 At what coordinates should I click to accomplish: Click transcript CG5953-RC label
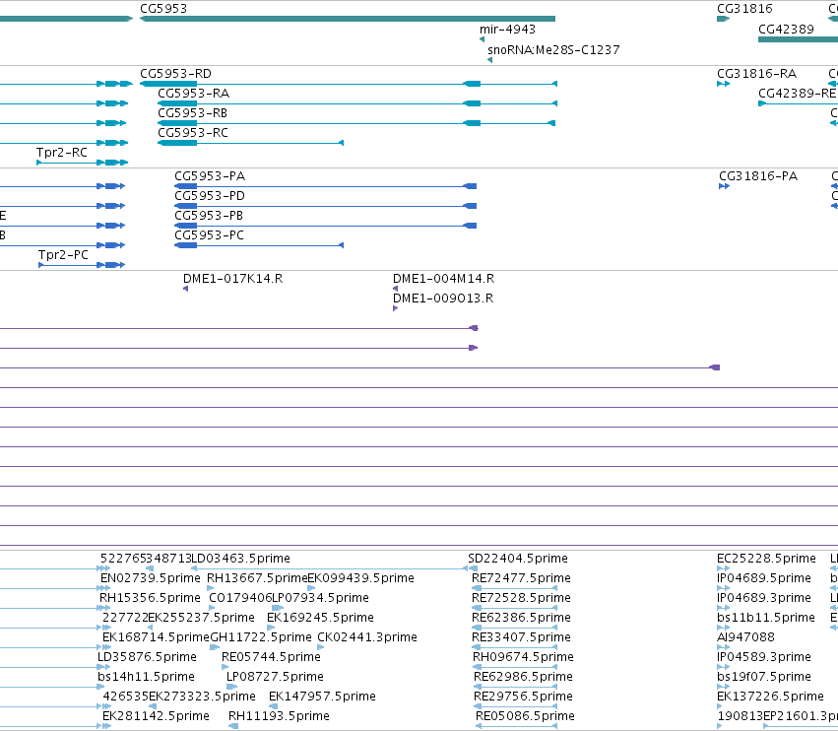coord(193,133)
